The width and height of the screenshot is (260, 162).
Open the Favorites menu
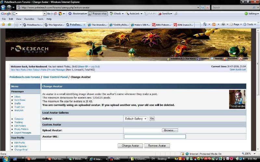click(29, 19)
